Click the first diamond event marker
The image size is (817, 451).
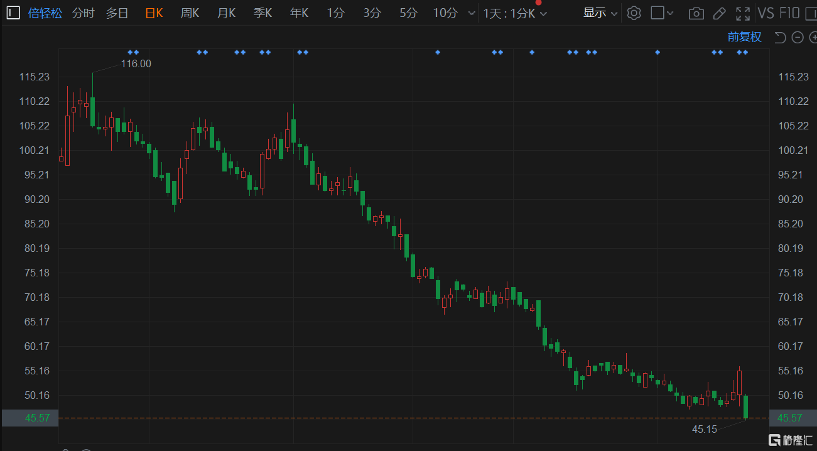(x=130, y=52)
